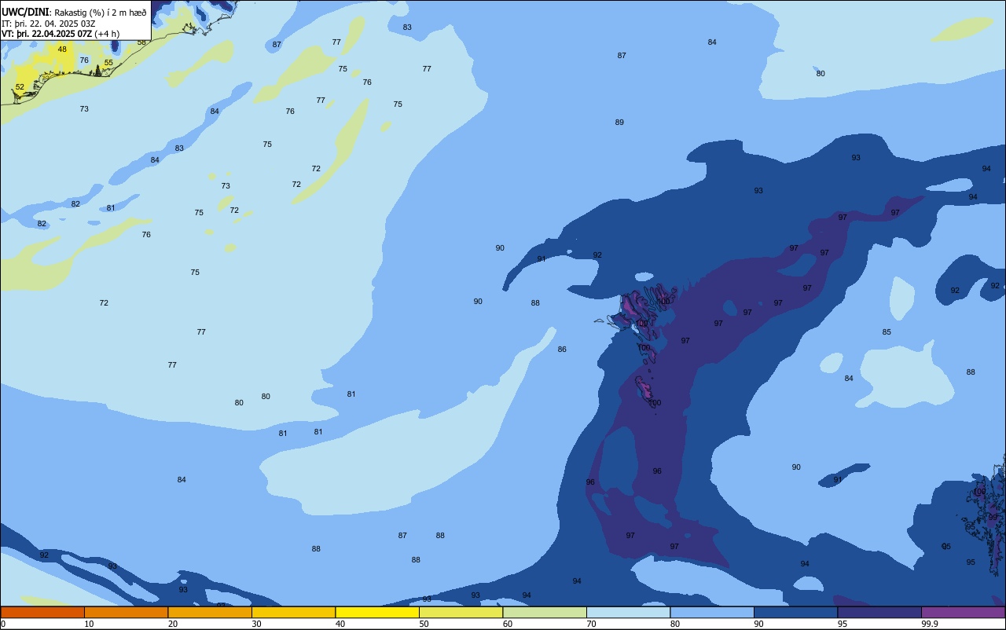The image size is (1006, 630).
Task: Select the bright yellow 40–50 legend swatch
Action: [x=377, y=612]
